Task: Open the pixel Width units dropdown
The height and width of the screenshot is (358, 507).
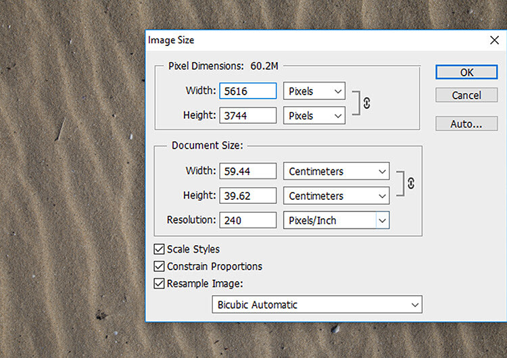Action: pyautogui.click(x=314, y=91)
